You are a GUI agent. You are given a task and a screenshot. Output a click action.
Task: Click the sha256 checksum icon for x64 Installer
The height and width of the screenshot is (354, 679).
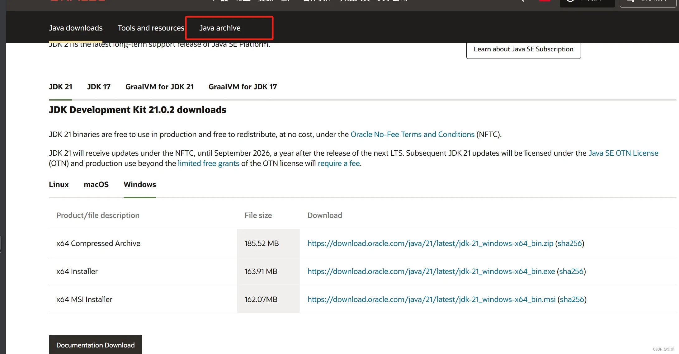click(571, 271)
